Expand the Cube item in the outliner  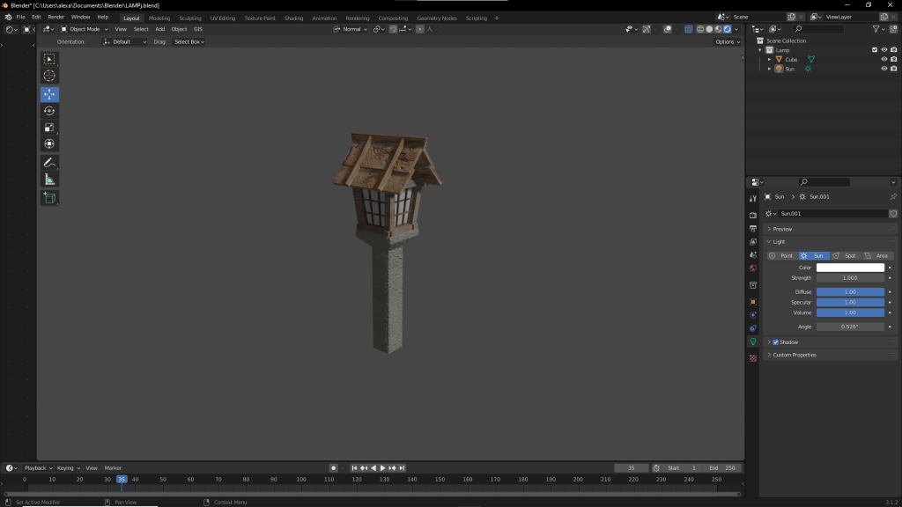click(769, 60)
